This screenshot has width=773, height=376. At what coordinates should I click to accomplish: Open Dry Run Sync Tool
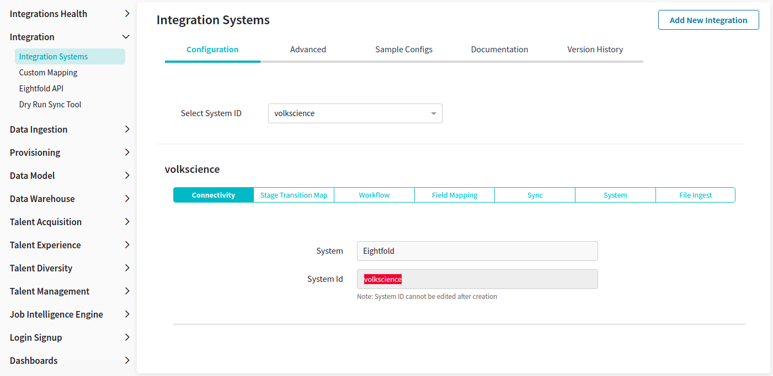click(x=50, y=104)
